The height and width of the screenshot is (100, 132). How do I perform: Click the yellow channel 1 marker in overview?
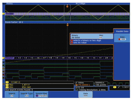coord(3,14)
